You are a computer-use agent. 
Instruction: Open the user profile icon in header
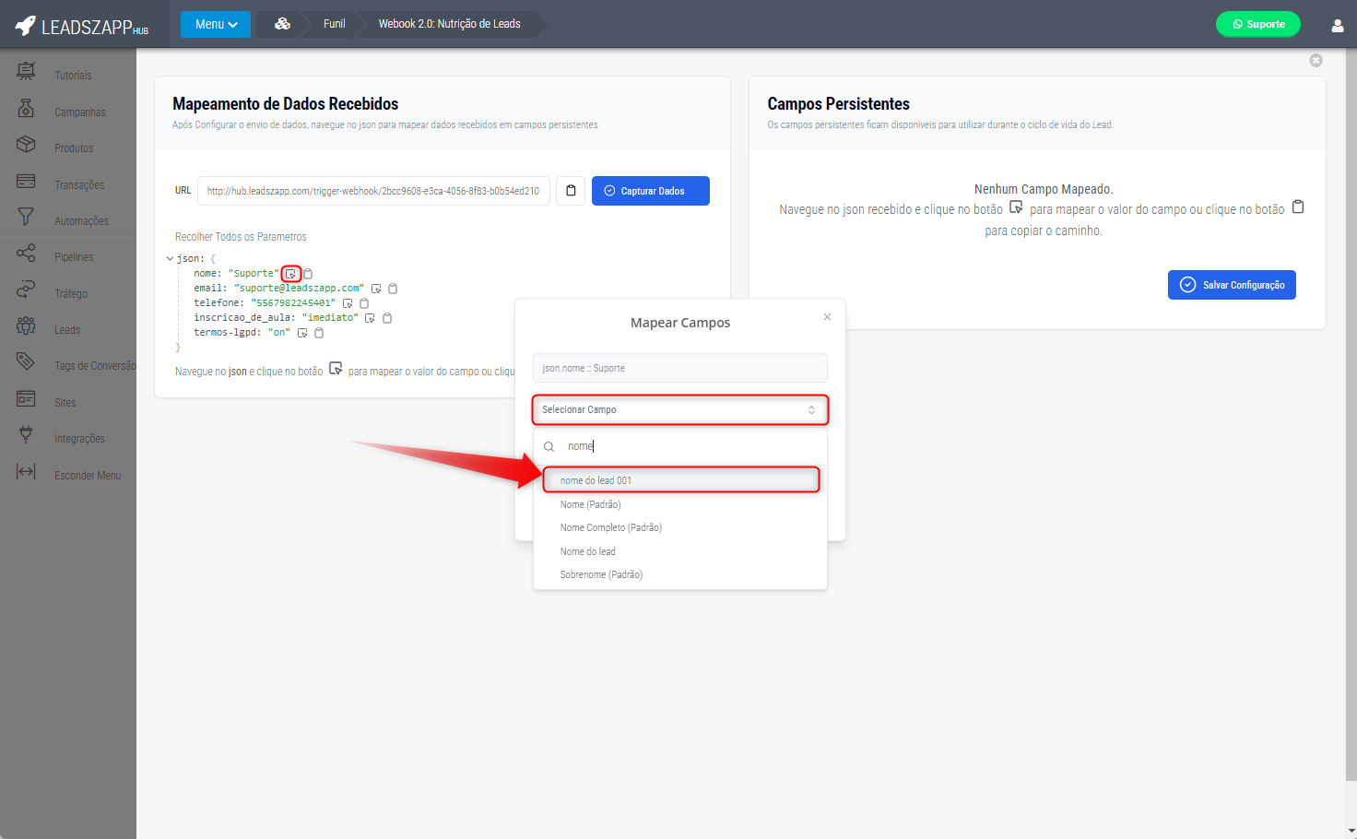(x=1337, y=25)
